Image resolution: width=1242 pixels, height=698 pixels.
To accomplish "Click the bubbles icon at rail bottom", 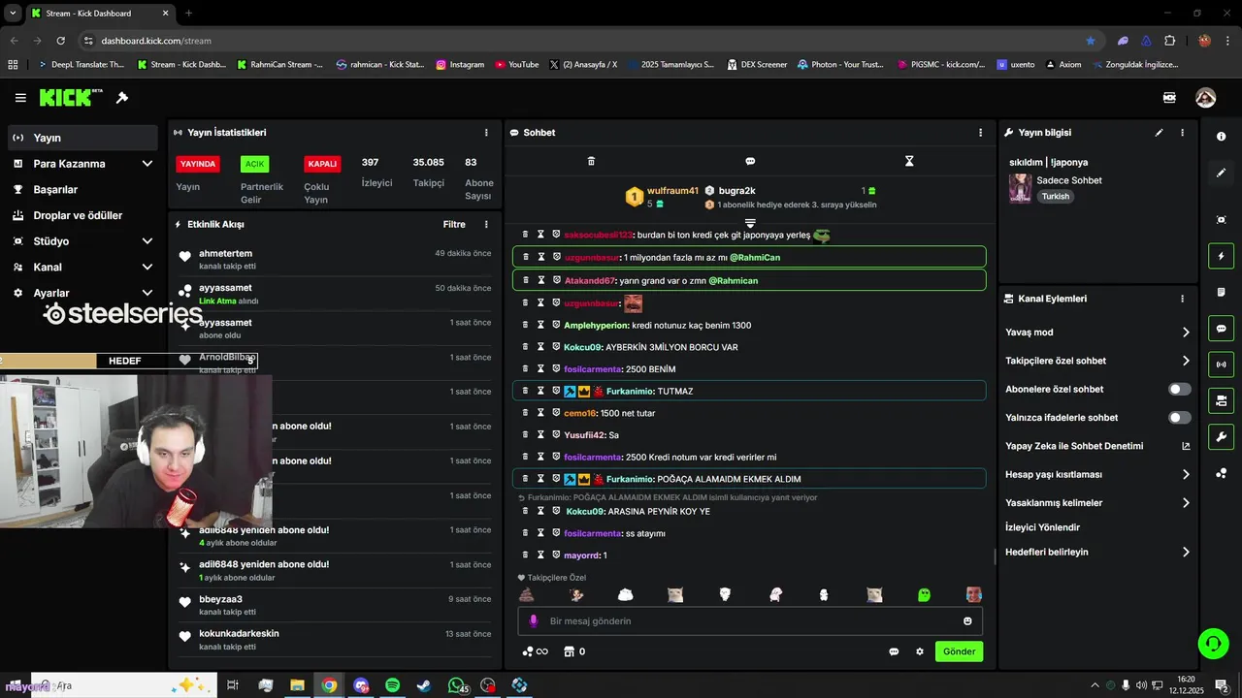I will point(1221,473).
